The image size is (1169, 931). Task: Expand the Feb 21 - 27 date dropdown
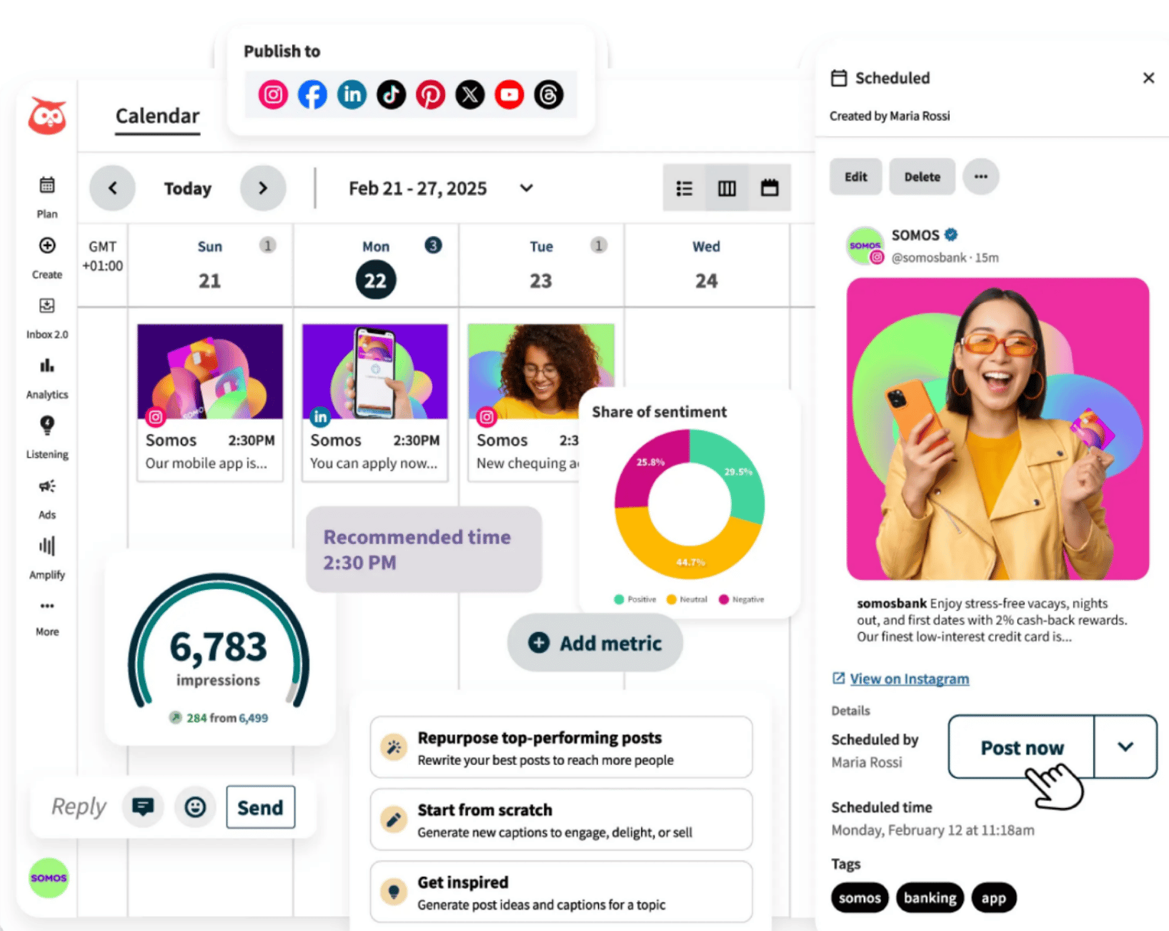tap(527, 188)
